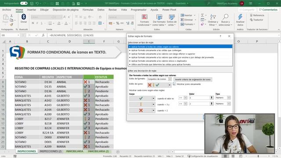Click the Valor 3 range selector icon
281x158 pixels.
[212, 97]
